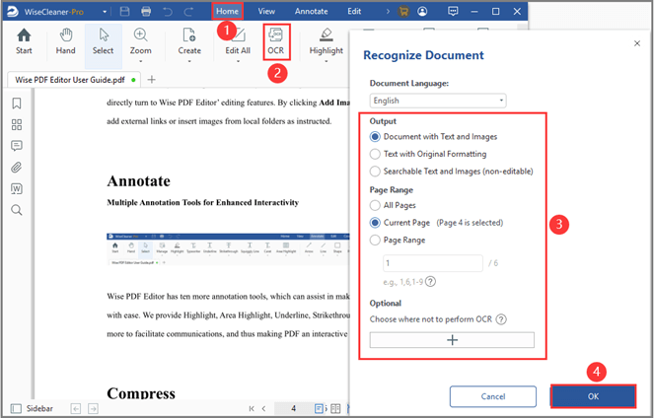Select the Hand tool
Viewport: 654px width, 418px height.
click(x=65, y=41)
